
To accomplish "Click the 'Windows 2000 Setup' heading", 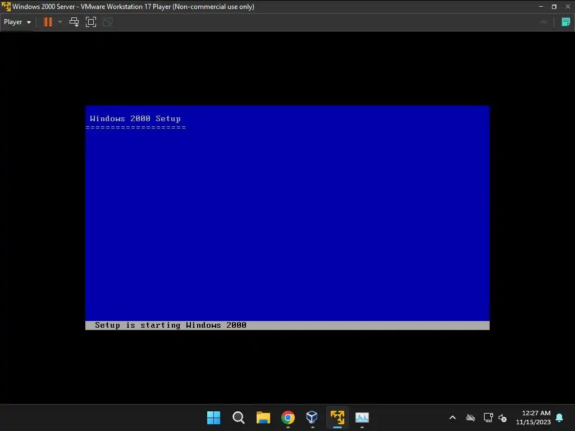I will click(135, 118).
